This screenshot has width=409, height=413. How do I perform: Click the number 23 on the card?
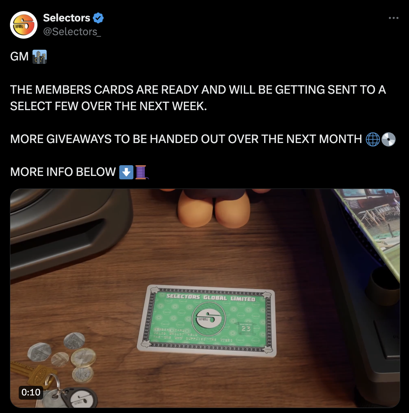click(x=246, y=328)
